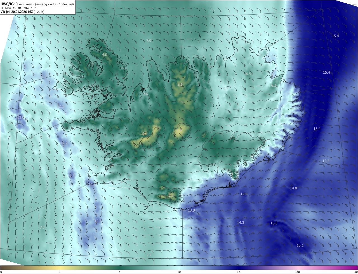
Task: Click the 12.1 precipitation value
Action: click(61, 106)
